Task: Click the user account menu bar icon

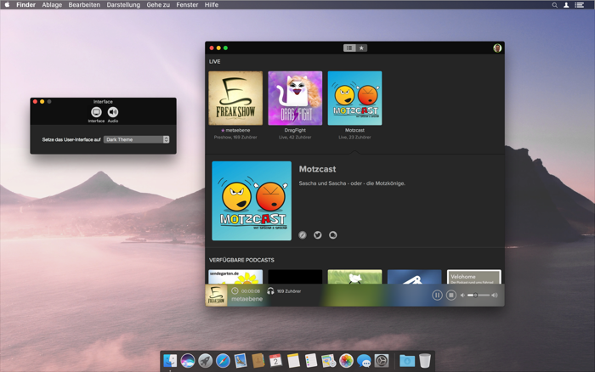Action: (566, 5)
